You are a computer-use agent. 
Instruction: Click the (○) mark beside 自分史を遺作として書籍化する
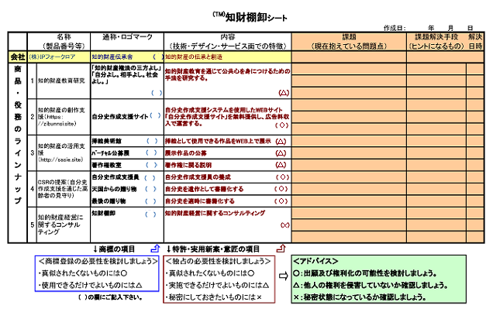pos(281,189)
